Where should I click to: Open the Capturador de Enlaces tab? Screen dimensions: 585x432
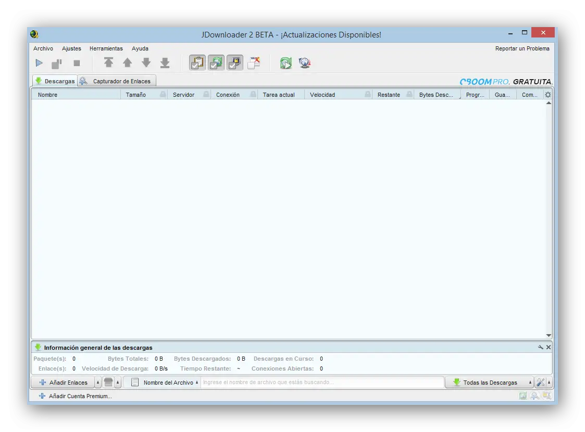click(117, 81)
